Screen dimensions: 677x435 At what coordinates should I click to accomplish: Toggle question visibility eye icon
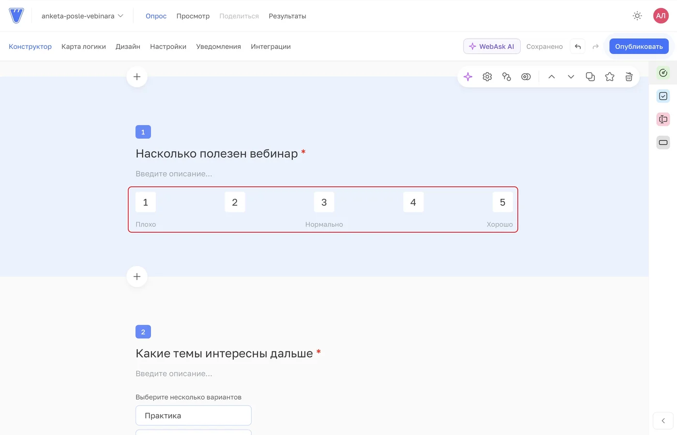pyautogui.click(x=526, y=77)
